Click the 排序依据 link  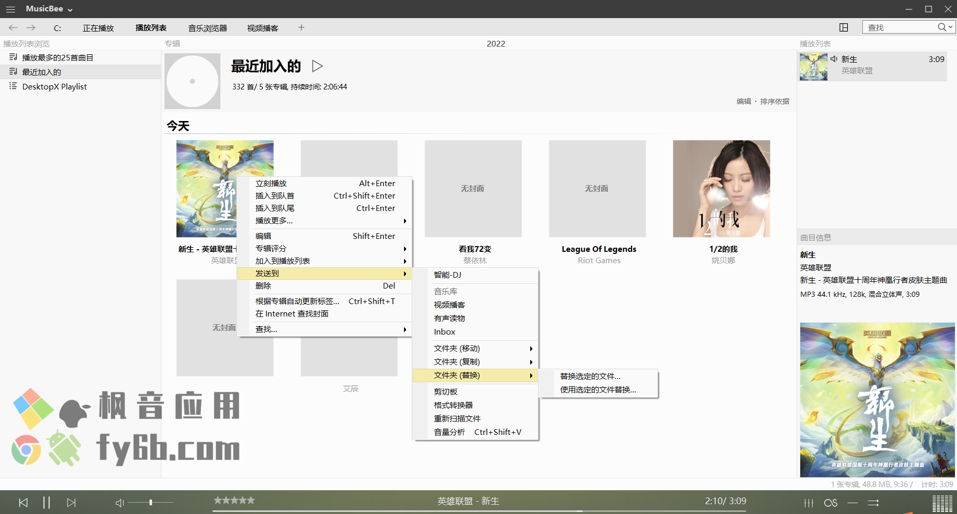coord(774,101)
